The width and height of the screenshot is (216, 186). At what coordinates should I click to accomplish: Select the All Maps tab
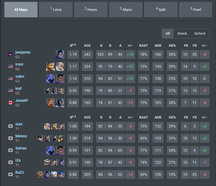click(x=21, y=10)
